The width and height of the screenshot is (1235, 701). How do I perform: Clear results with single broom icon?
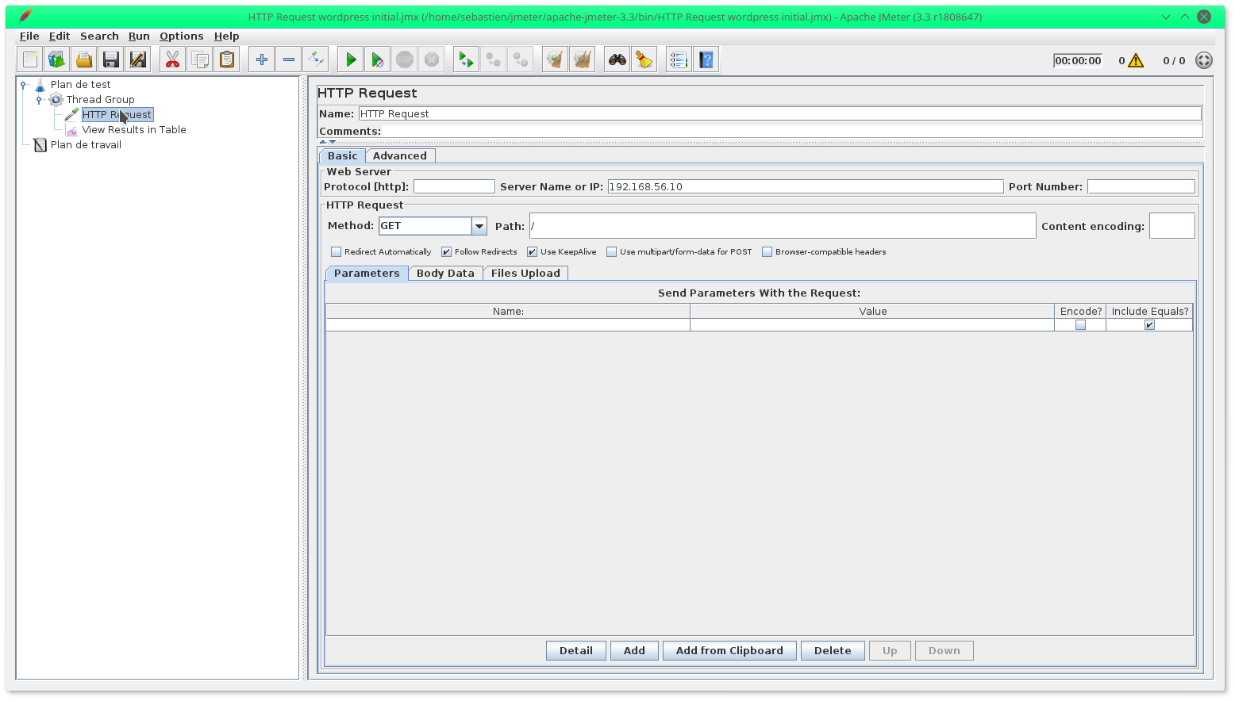(x=556, y=59)
